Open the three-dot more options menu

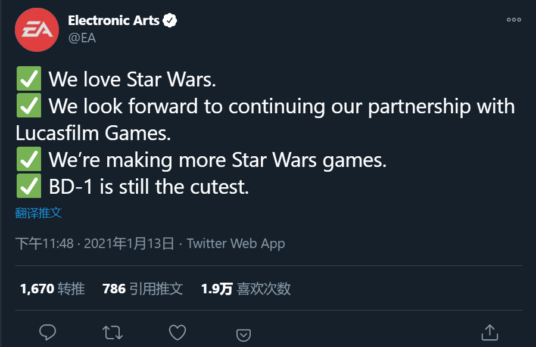(x=513, y=20)
